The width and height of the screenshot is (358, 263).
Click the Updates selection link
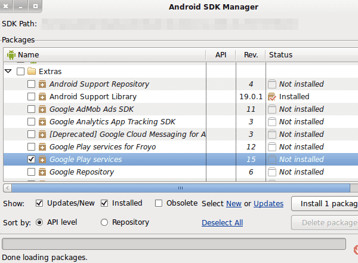point(268,204)
